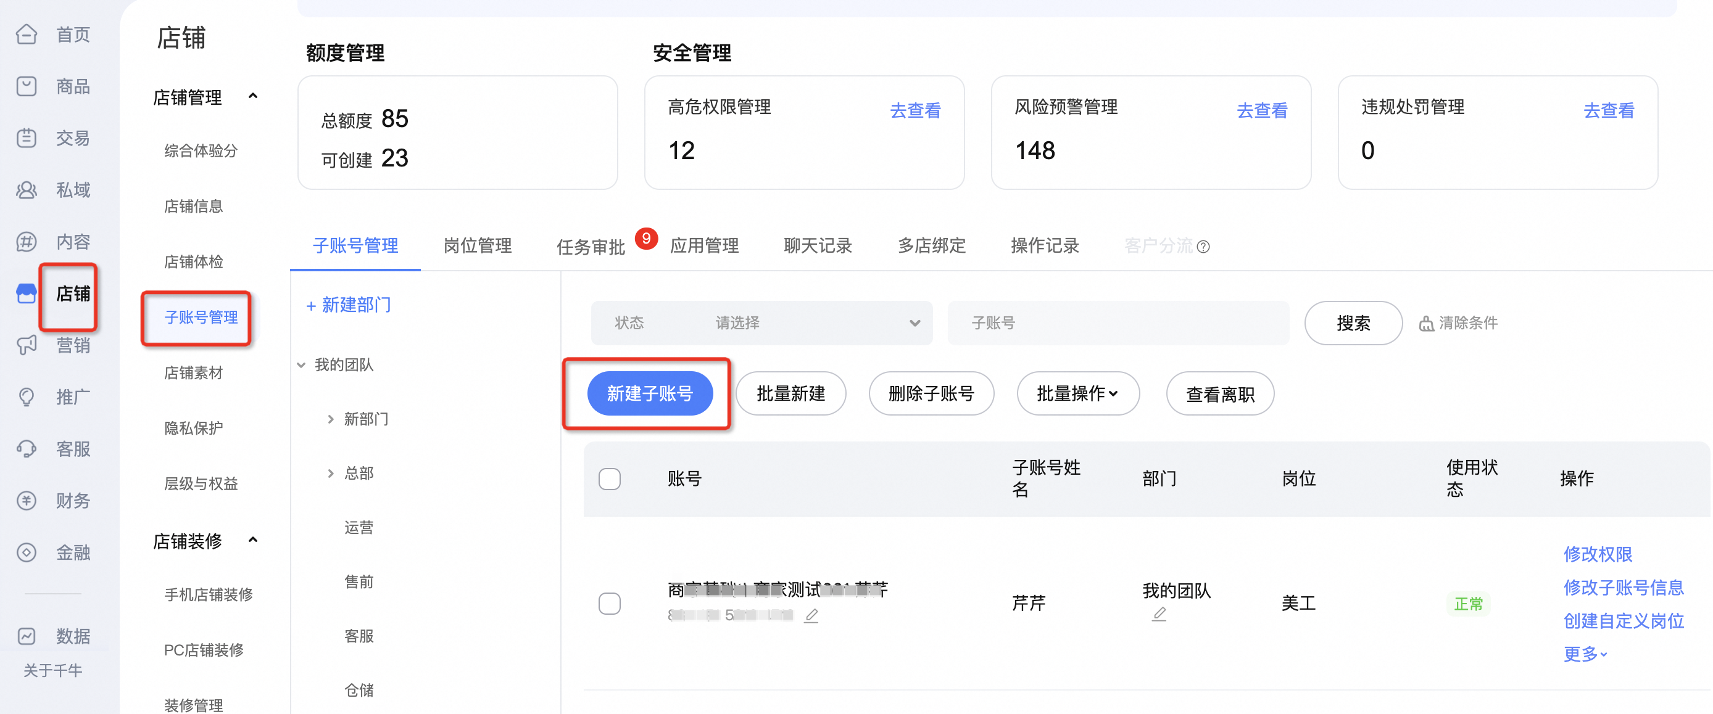
Task: Click the edit pencil beside 我的团队 department
Action: (1158, 613)
